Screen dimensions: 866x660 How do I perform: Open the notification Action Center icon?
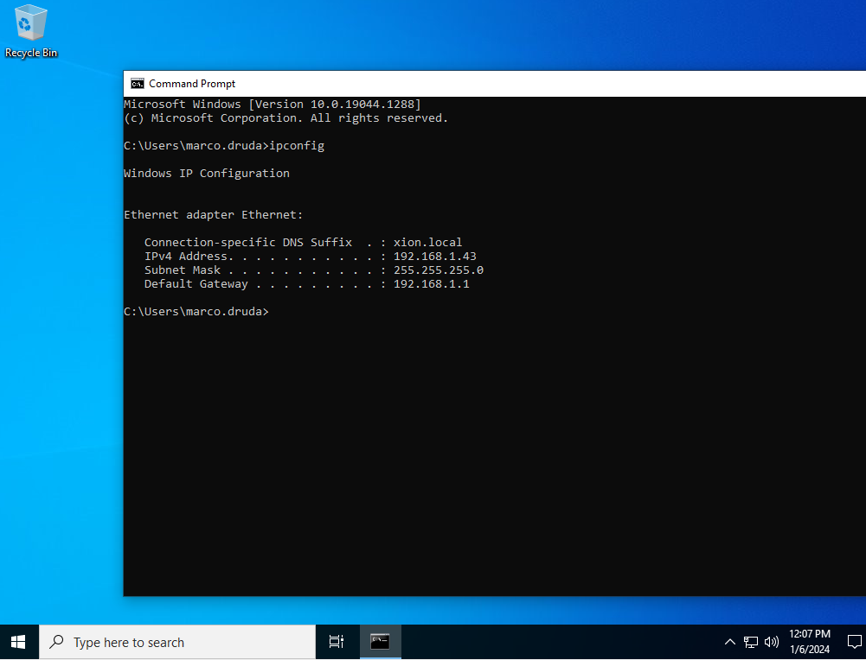(854, 642)
